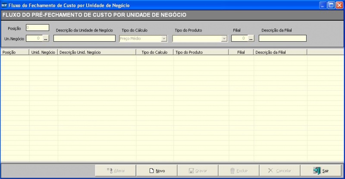Image resolution: width=345 pixels, height=179 pixels.
Task: Expand the Tipo do Produto dropdown
Action: pyautogui.click(x=224, y=38)
